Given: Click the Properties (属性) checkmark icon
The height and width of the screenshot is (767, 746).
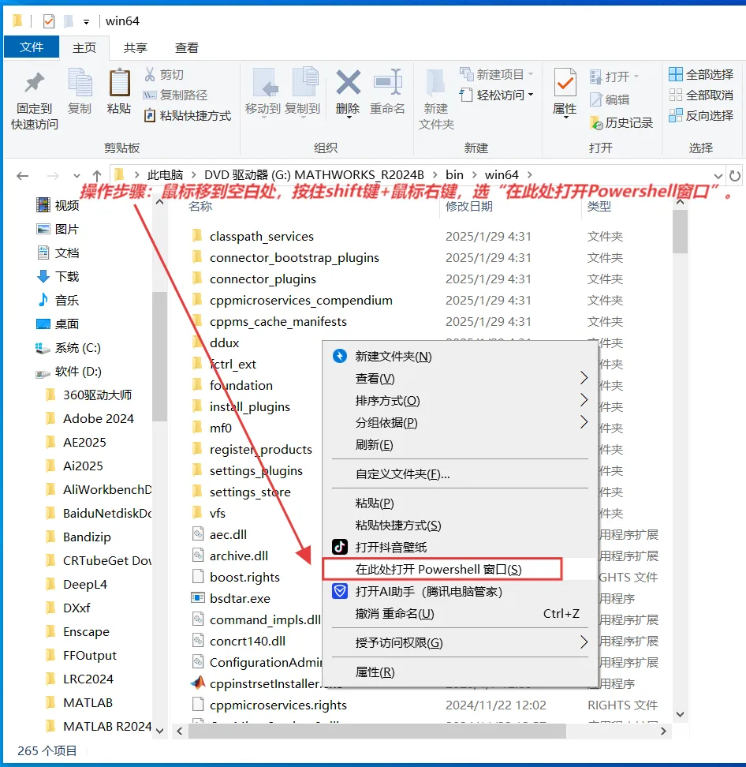Looking at the screenshot, I should click(x=565, y=82).
